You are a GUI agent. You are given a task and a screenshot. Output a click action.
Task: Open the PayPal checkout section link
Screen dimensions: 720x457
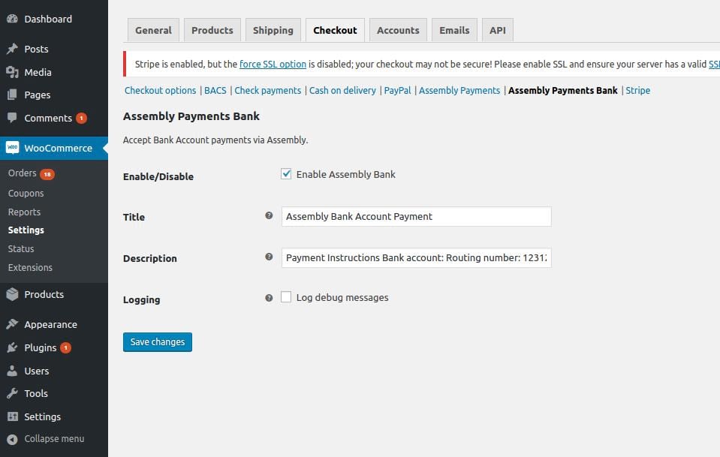[397, 90]
